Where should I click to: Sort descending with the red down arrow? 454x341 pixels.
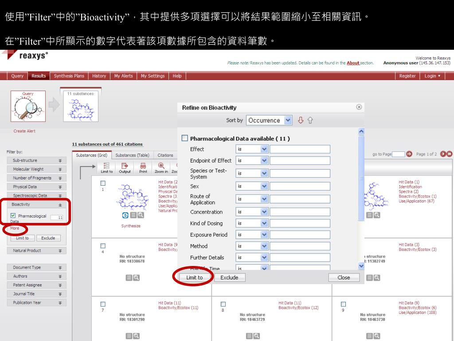coord(301,120)
